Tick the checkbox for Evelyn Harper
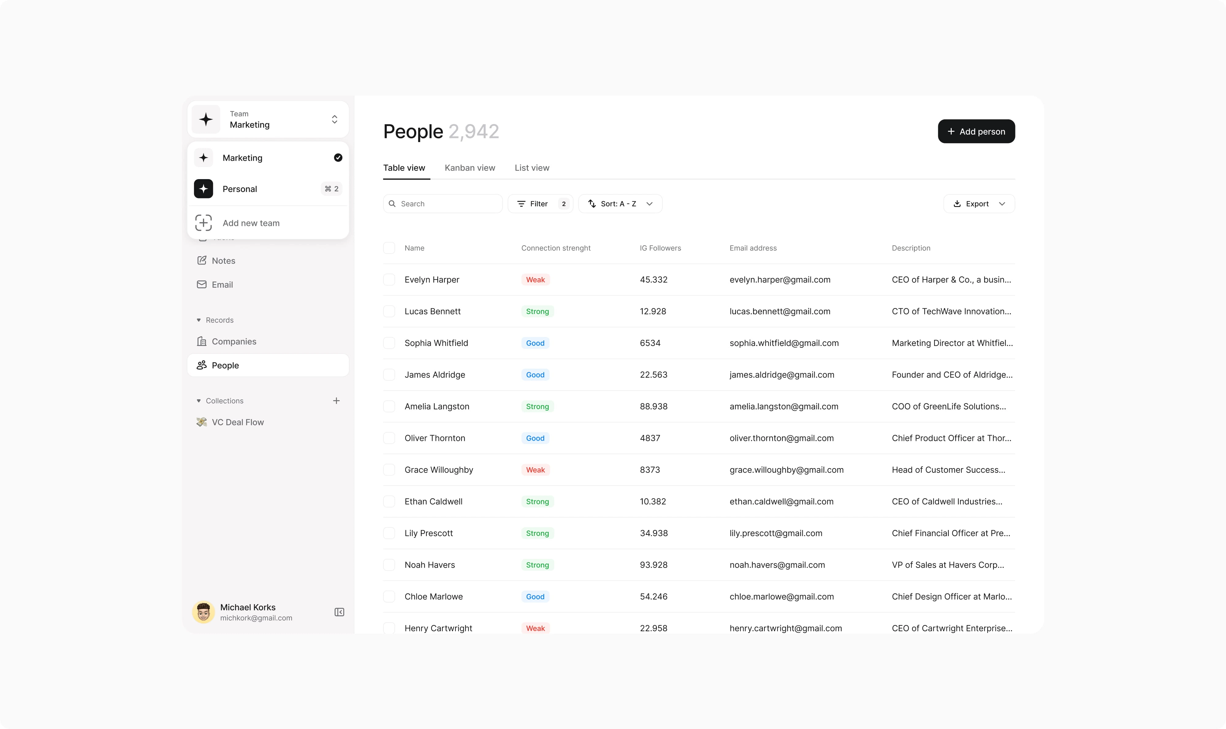 point(389,280)
